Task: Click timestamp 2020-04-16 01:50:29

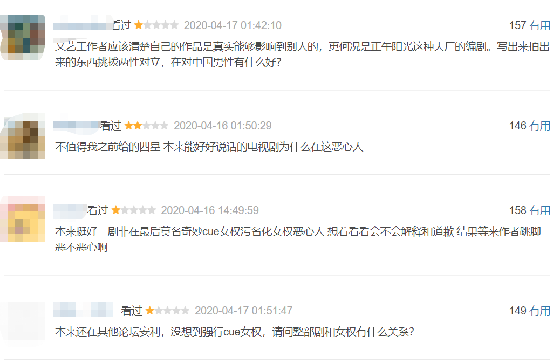Action: 222,126
